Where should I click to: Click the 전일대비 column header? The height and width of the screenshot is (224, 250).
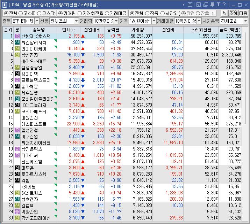(92, 30)
